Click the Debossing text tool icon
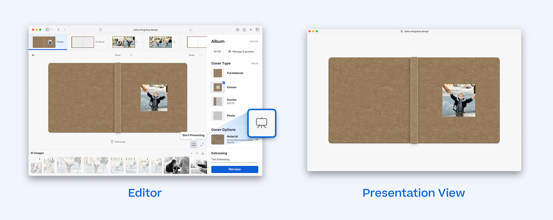The height and width of the screenshot is (220, 553). 112,142
